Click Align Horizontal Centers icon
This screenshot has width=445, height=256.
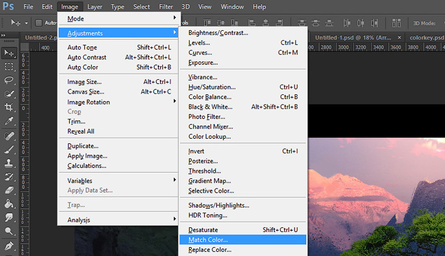coord(266,23)
